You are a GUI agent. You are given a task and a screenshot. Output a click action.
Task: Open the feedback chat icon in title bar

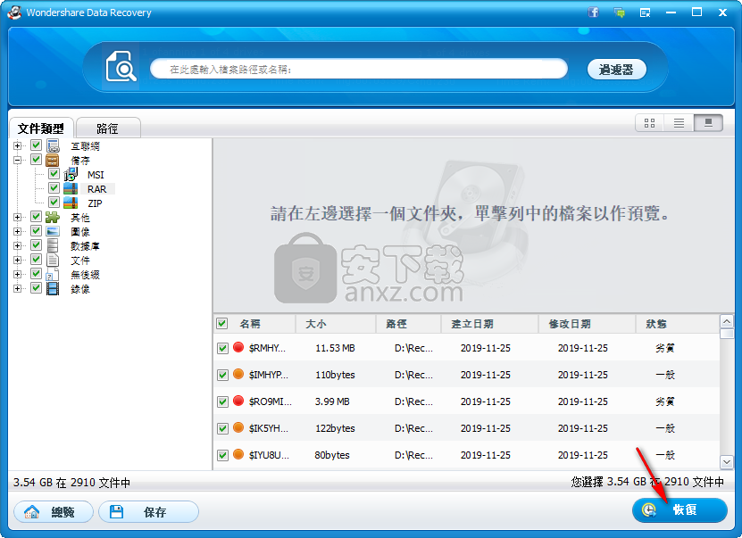coord(619,12)
